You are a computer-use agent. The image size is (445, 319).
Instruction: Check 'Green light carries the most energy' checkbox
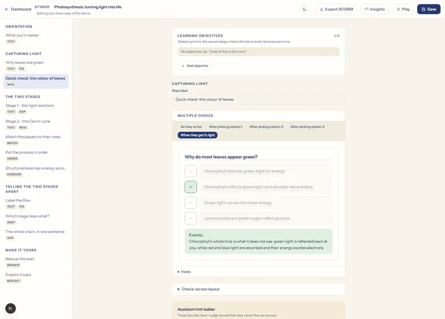(x=191, y=202)
